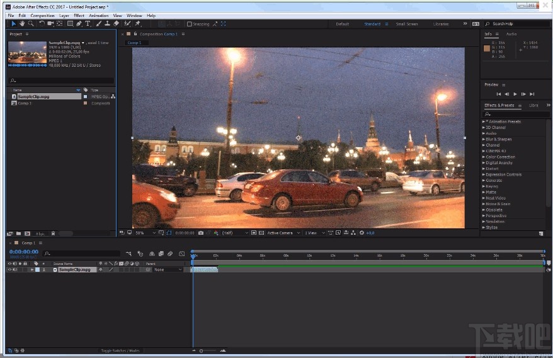Viewport: 553px width, 358px height.
Task: Open Parent dropdown set to None
Action: coord(168,269)
